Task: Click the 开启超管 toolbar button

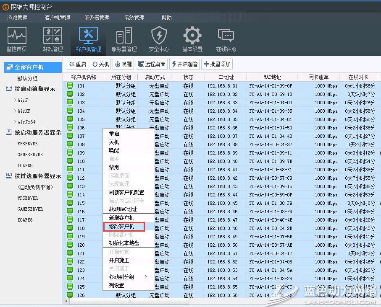Action: [x=184, y=64]
